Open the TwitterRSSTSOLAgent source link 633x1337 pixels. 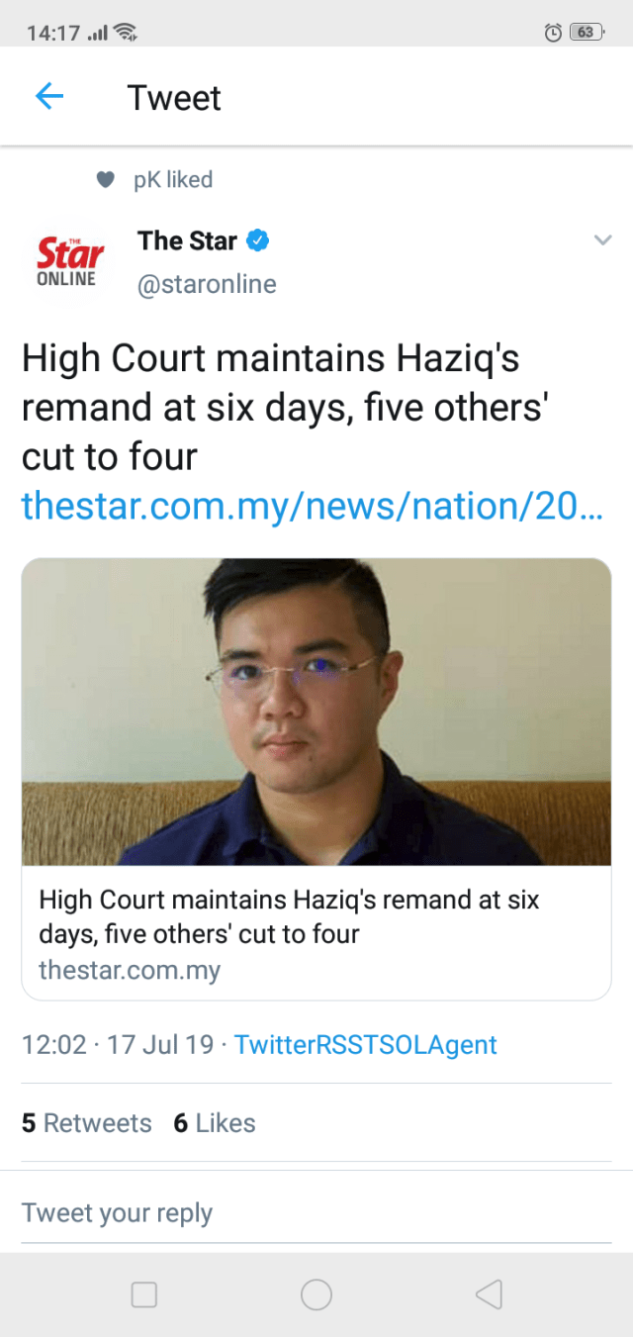tap(365, 1044)
